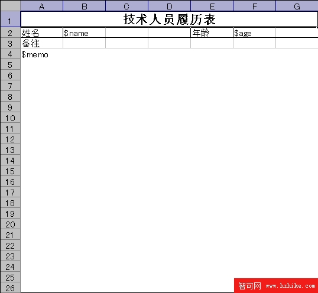The width and height of the screenshot is (318, 293).
Task: Select column B header
Action: coord(85,6)
